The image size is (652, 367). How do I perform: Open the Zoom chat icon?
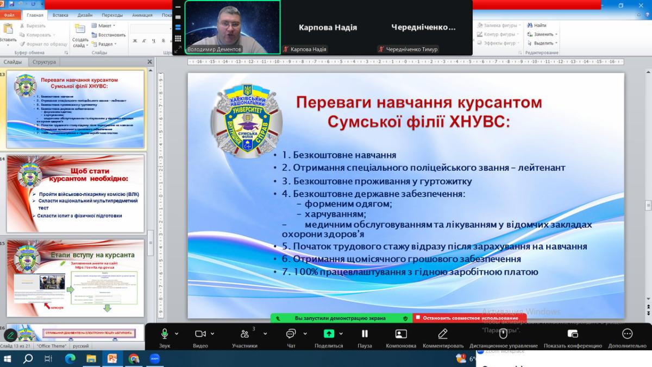290,334
